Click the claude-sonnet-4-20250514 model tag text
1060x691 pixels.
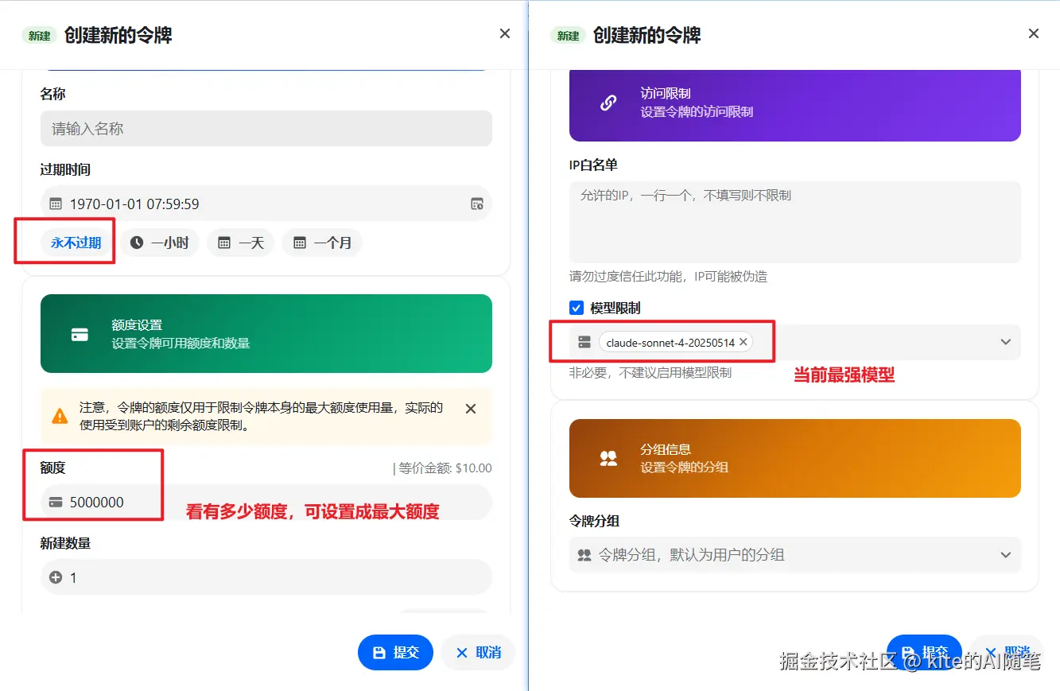tap(670, 343)
